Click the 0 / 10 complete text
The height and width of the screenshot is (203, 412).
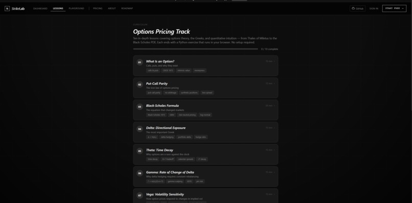point(269,49)
